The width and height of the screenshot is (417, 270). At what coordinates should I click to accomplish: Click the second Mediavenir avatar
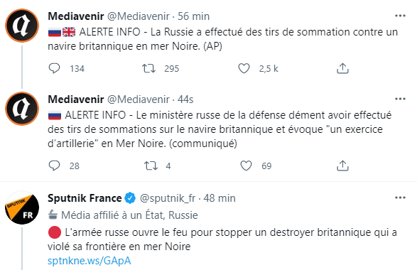coord(22,109)
